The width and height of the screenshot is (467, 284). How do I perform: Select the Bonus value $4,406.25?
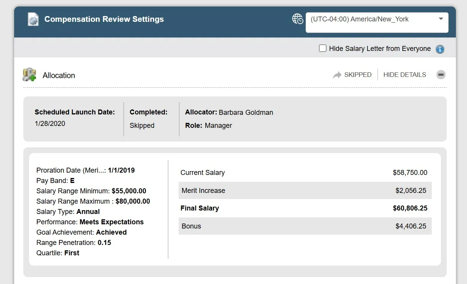(411, 226)
